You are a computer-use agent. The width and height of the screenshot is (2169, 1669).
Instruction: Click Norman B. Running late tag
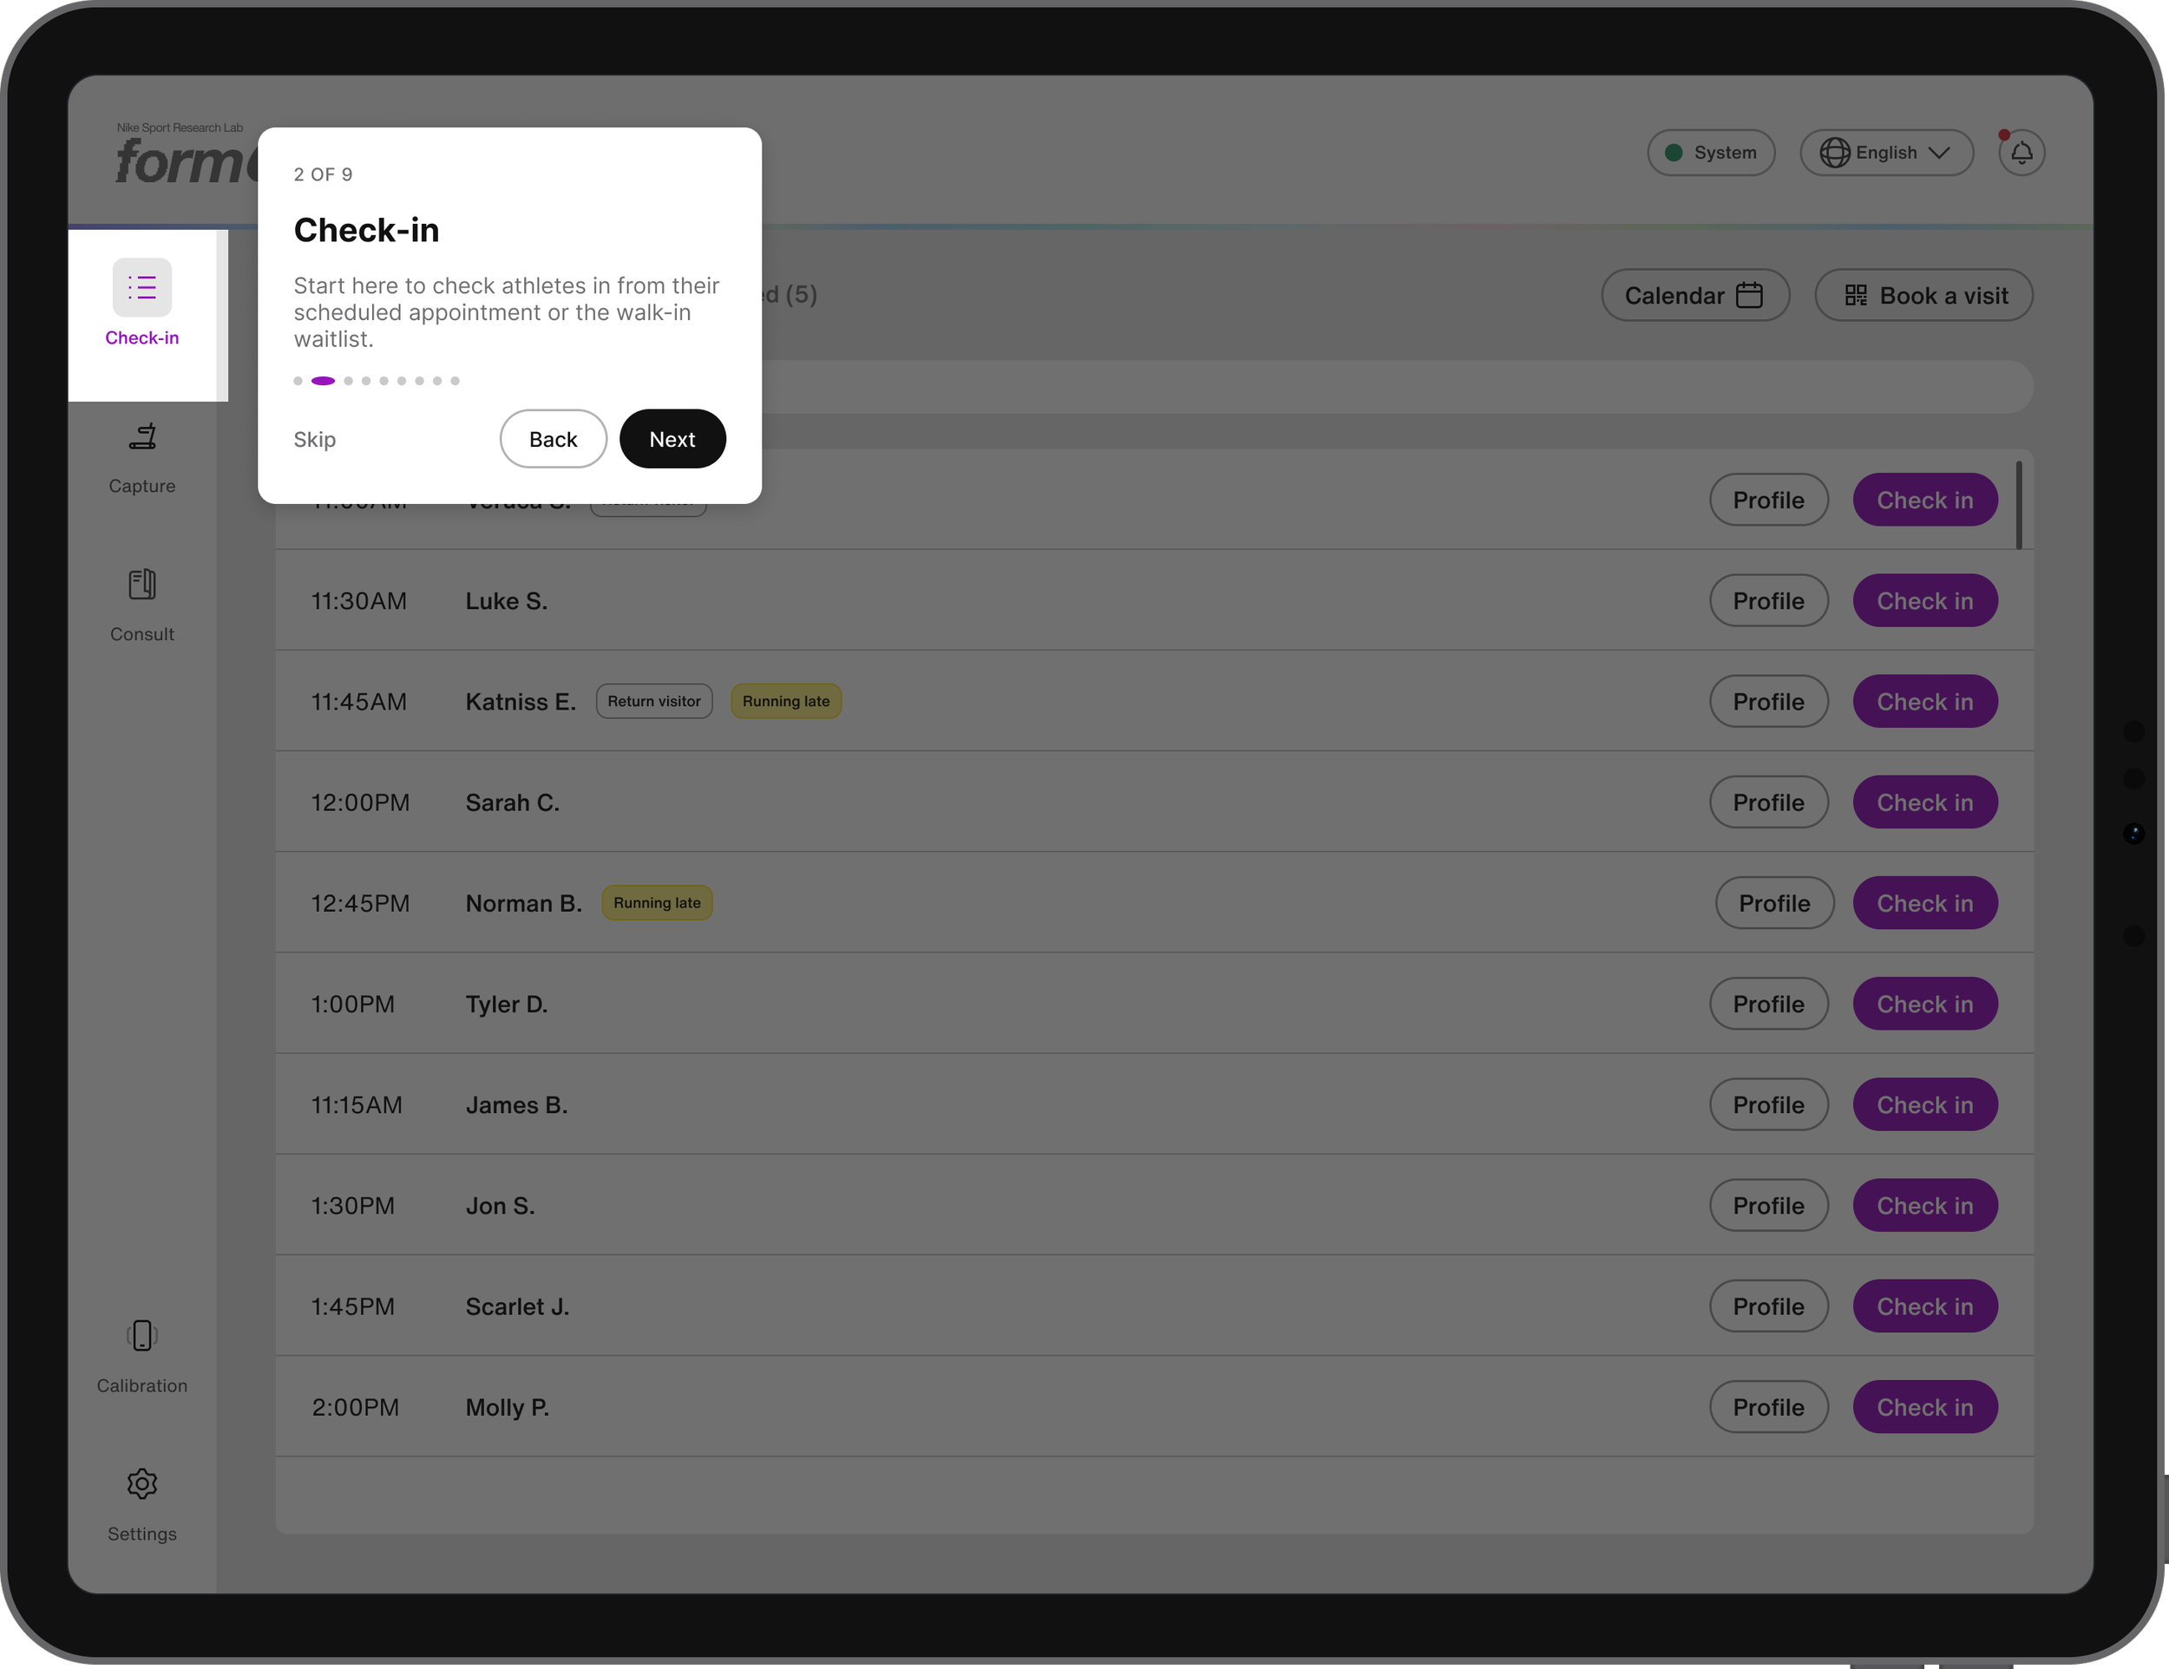pos(657,902)
